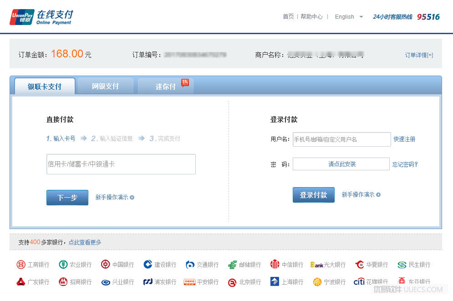
Task: Click the 中信银行 bank icon
Action: 275,264
